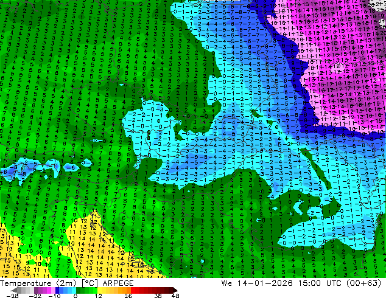This screenshot has width=386, height=298.
Task: Click the 'Temperature' word in the title
Action: tap(26, 283)
